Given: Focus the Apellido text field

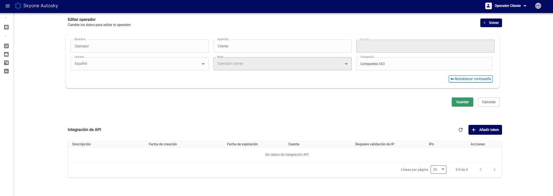Looking at the screenshot, I should point(282,46).
